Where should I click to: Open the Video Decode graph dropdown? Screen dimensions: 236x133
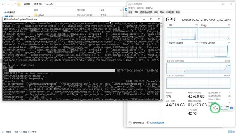click(x=200, y=43)
